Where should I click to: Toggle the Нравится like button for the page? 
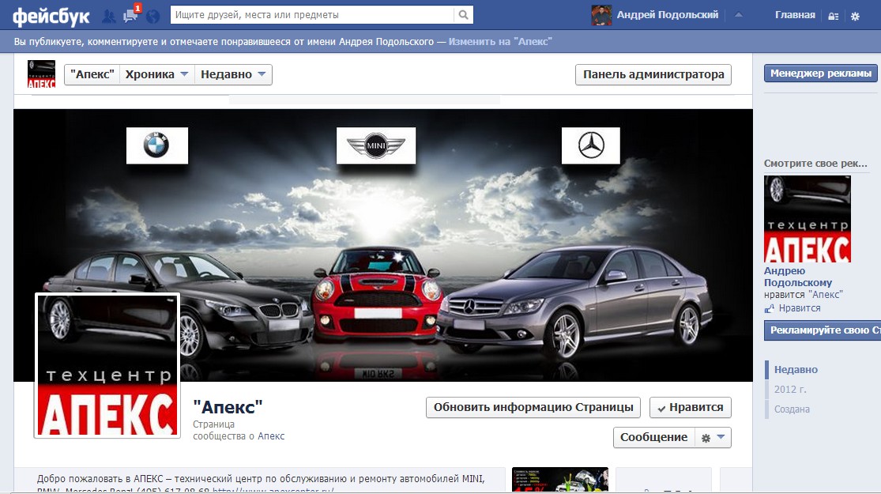click(691, 408)
